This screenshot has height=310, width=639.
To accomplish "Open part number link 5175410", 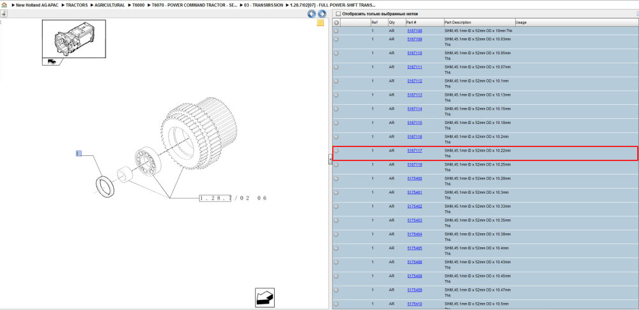I will [x=415, y=304].
